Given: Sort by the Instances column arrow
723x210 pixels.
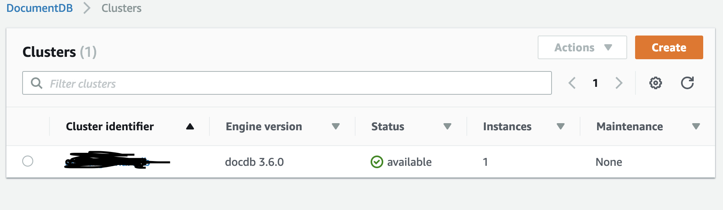Looking at the screenshot, I should click(561, 126).
